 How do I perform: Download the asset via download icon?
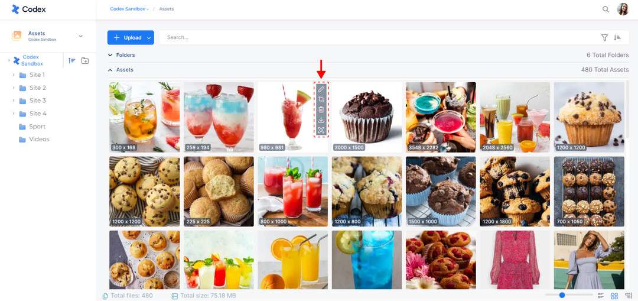click(x=321, y=119)
